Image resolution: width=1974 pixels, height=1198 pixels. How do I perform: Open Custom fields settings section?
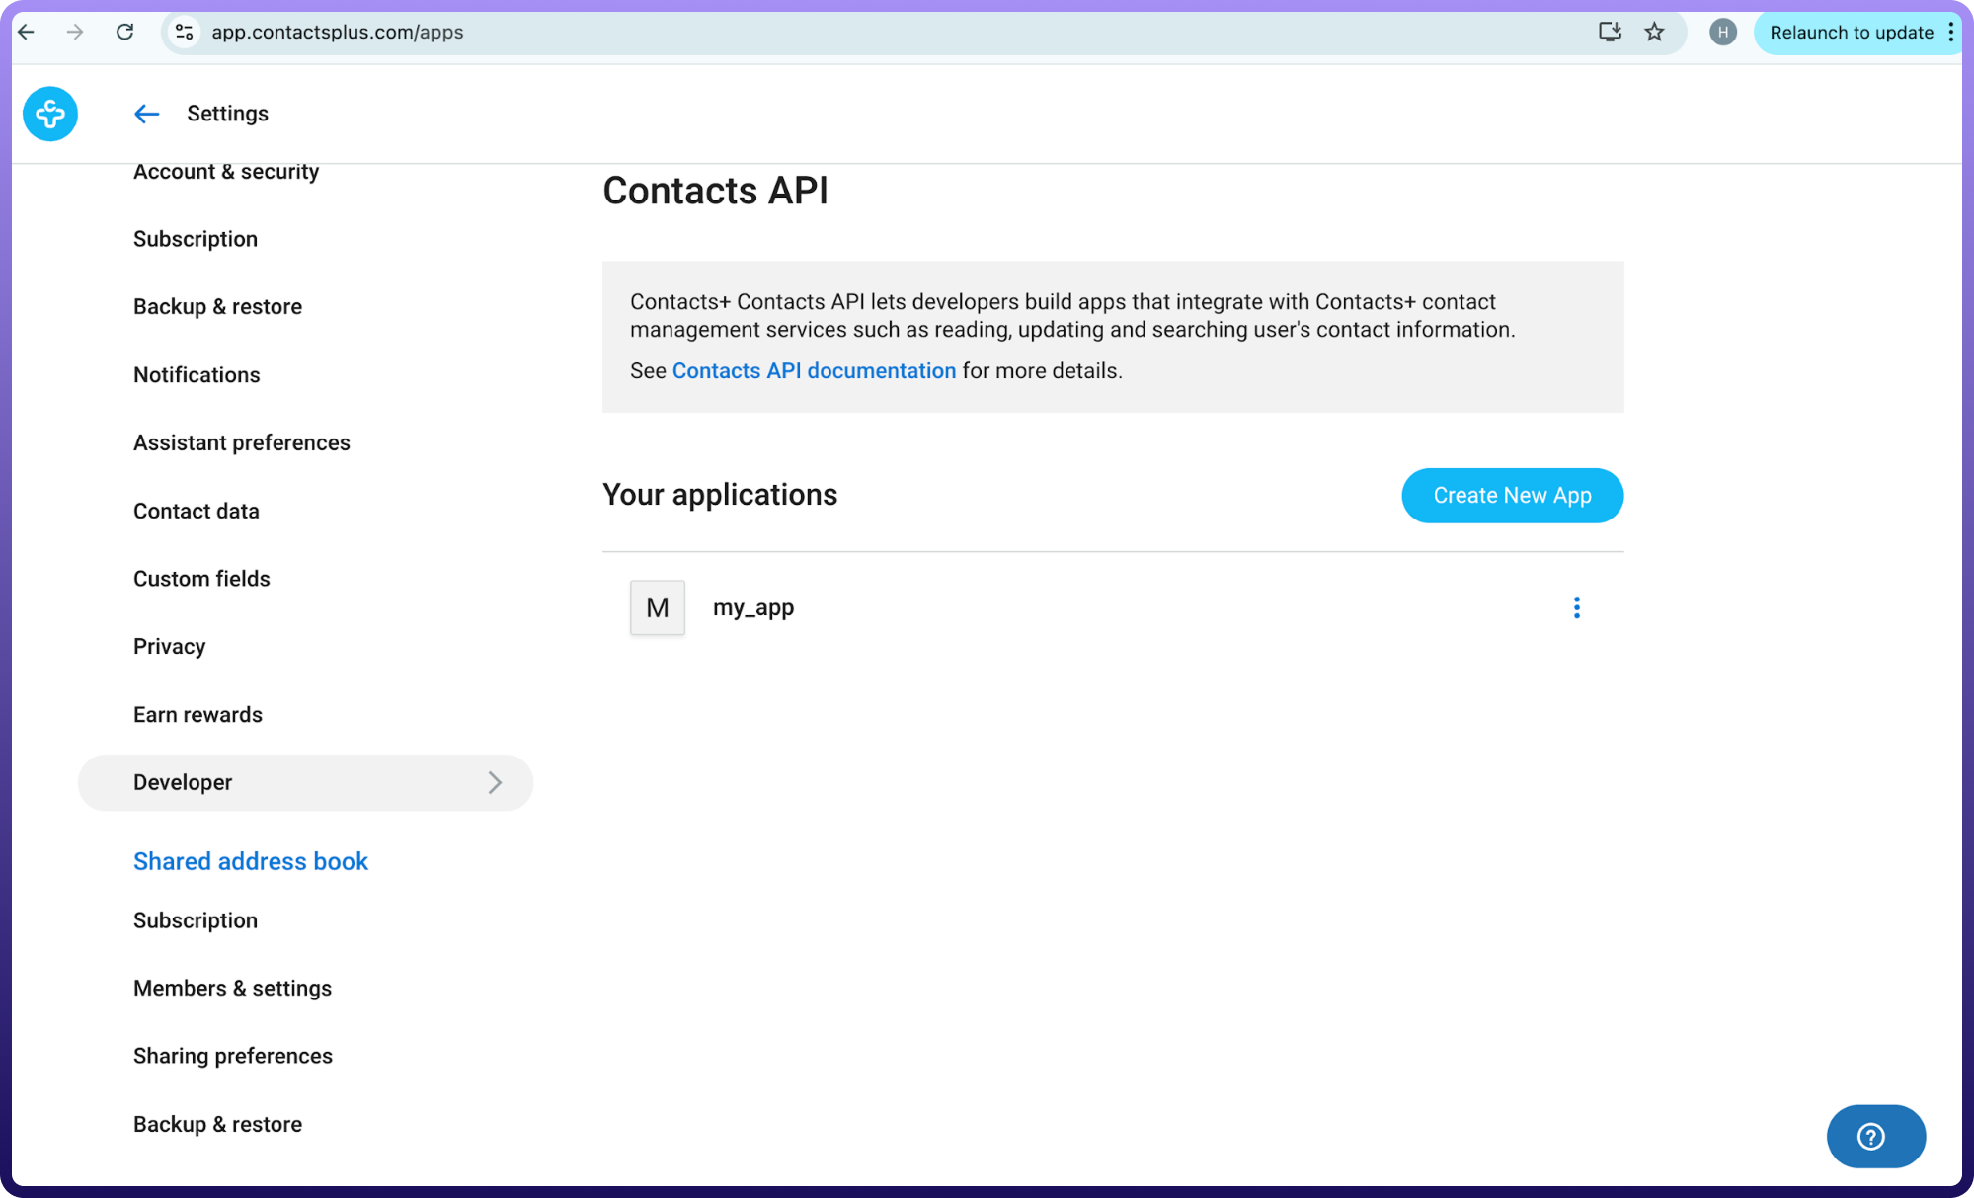click(201, 579)
